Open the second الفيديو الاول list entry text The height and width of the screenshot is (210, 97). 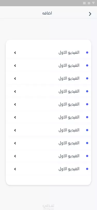pyautogui.click(x=69, y=65)
